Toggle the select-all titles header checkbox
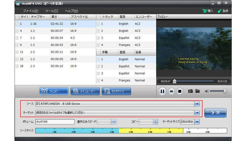 coord(17,17)
